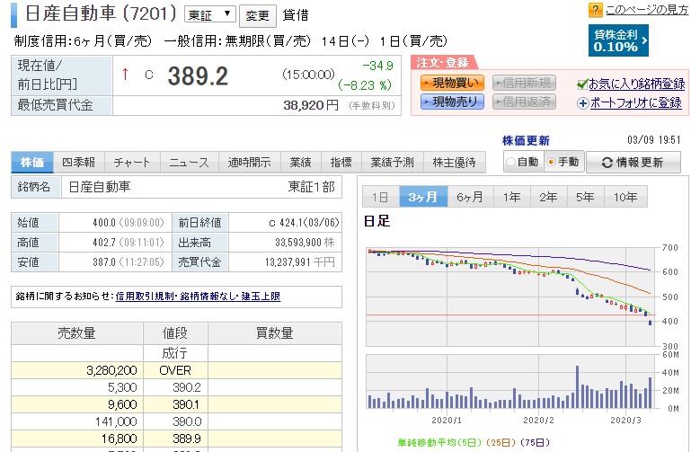Open the ニュース tab
This screenshot has width=691, height=452.
(189, 163)
